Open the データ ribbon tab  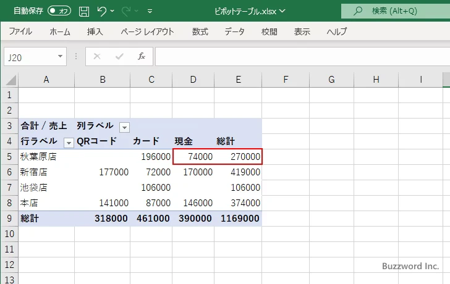[234, 31]
